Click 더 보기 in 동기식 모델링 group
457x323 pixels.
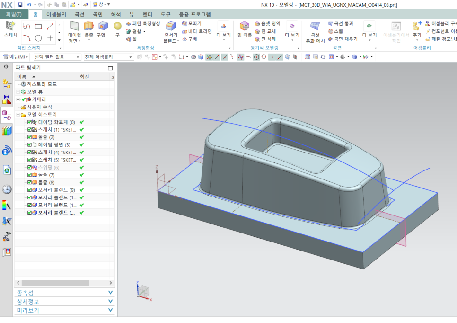292,31
